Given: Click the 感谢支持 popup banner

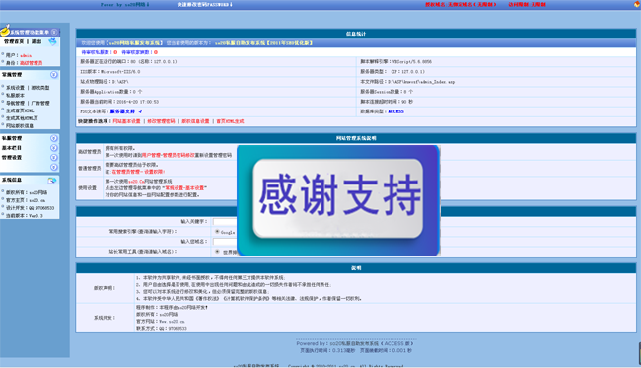Looking at the screenshot, I should 338,200.
